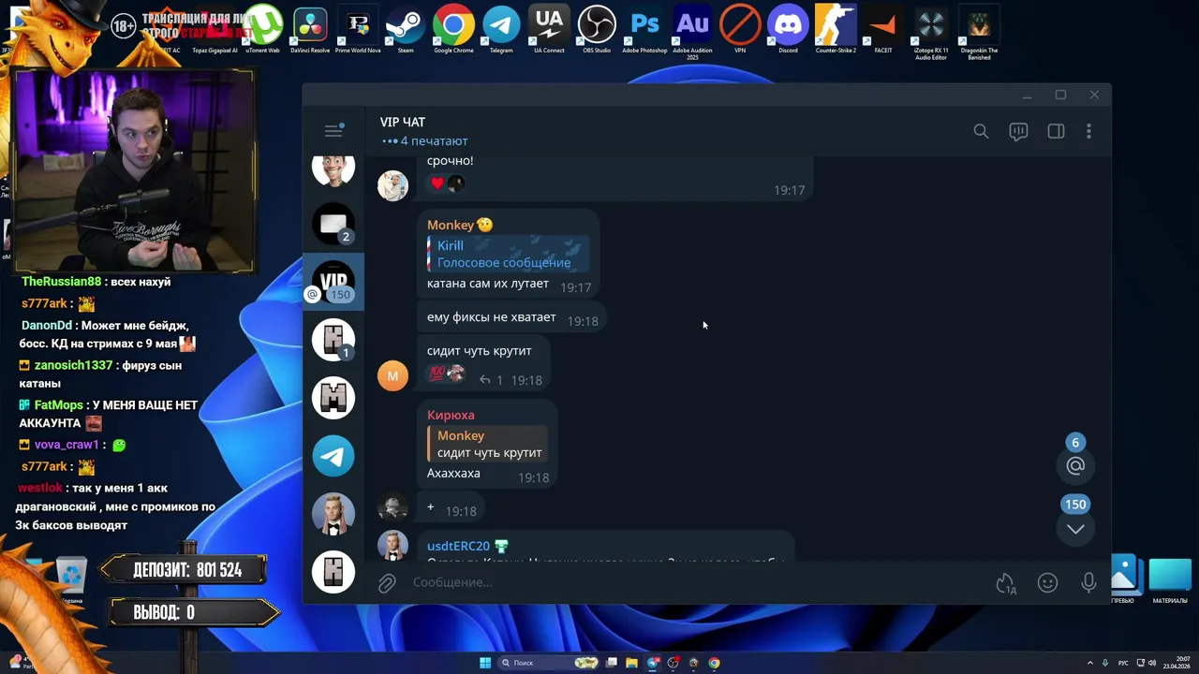Screen dimensions: 1199x674
Task: Launch UA Connect desktop shortcut
Action: click(x=549, y=29)
